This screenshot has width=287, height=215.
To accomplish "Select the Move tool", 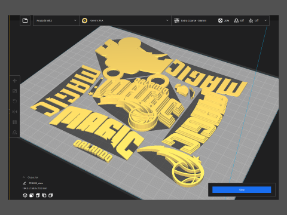I will [x=14, y=81].
